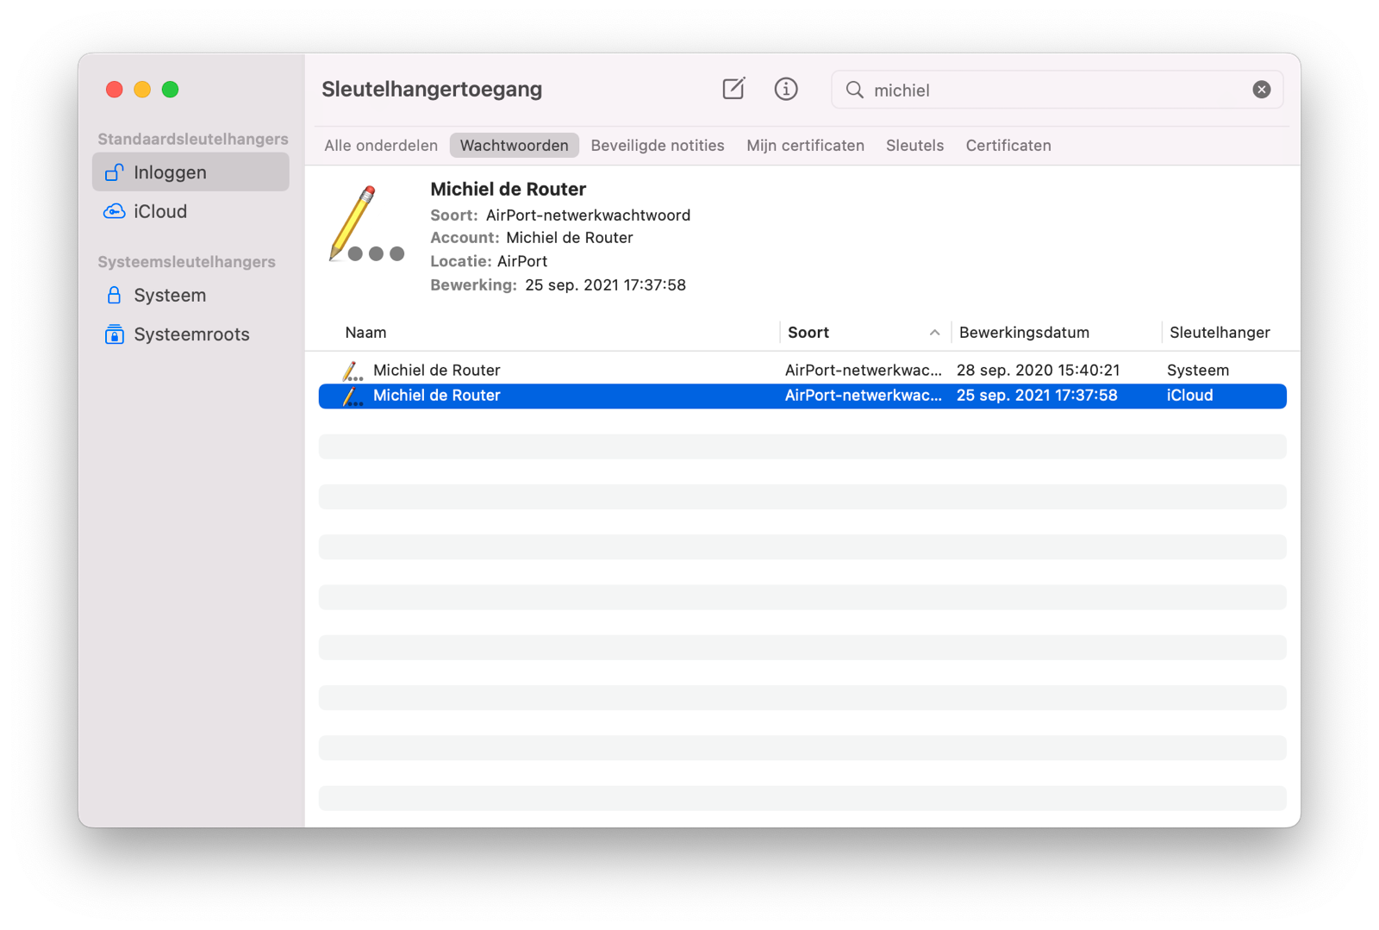Click the Michiel de Router details heading
Image resolution: width=1379 pixels, height=930 pixels.
[x=508, y=190]
